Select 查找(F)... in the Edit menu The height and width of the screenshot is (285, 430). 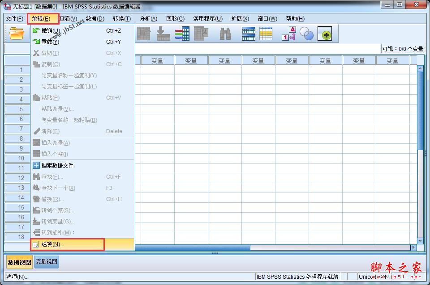(x=82, y=177)
